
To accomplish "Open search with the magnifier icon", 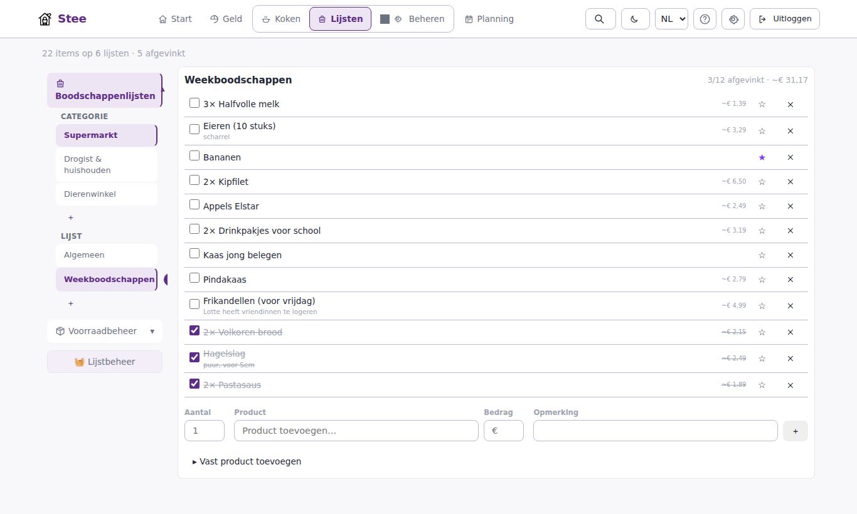I will pyautogui.click(x=600, y=19).
